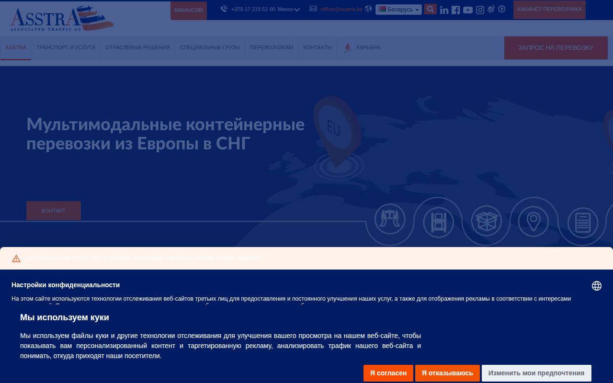Screen dimensions: 613x383
Task: Open the Транспорт и услуги menu
Action: (x=66, y=47)
